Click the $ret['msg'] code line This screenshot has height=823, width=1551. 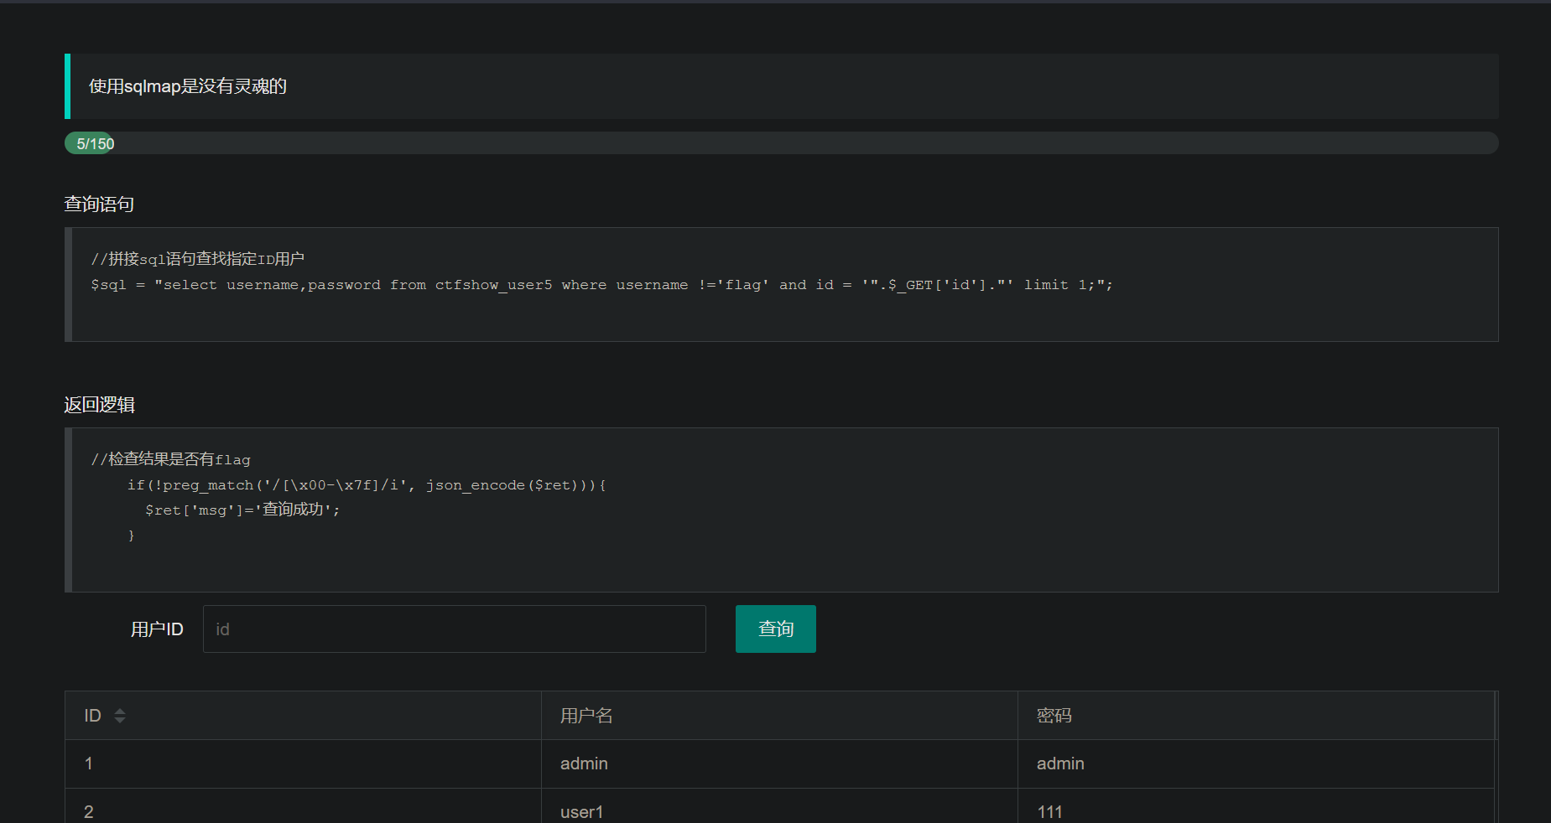tap(242, 510)
